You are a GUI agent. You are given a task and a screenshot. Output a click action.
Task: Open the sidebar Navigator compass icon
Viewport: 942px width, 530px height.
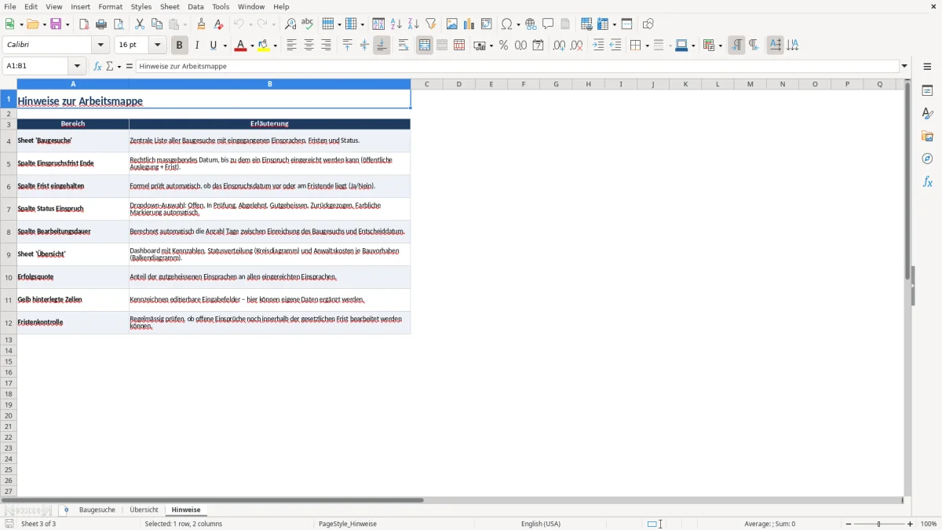(x=927, y=159)
